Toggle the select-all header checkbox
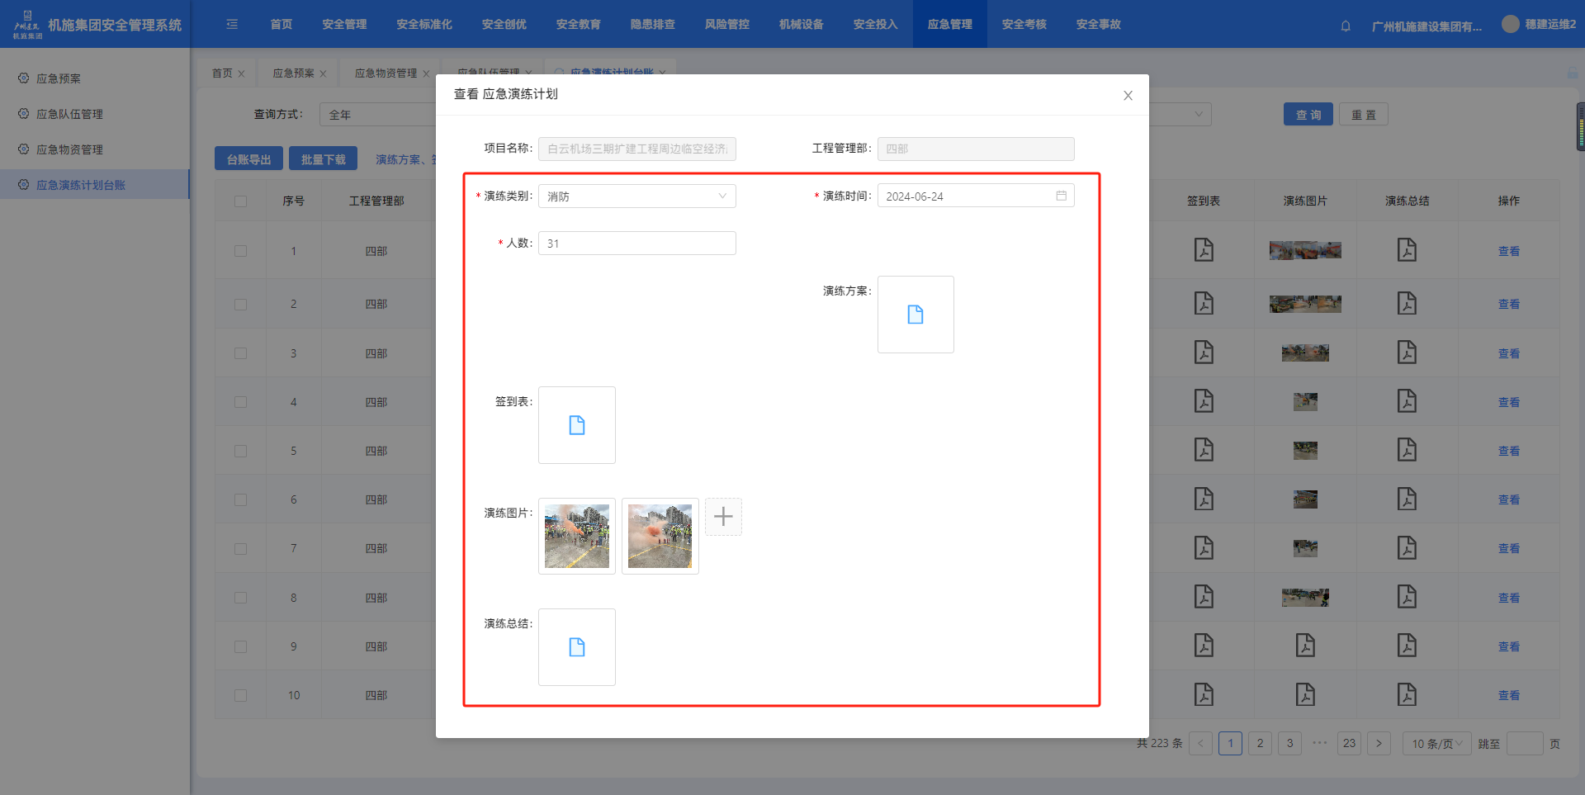The height and width of the screenshot is (795, 1585). (240, 201)
